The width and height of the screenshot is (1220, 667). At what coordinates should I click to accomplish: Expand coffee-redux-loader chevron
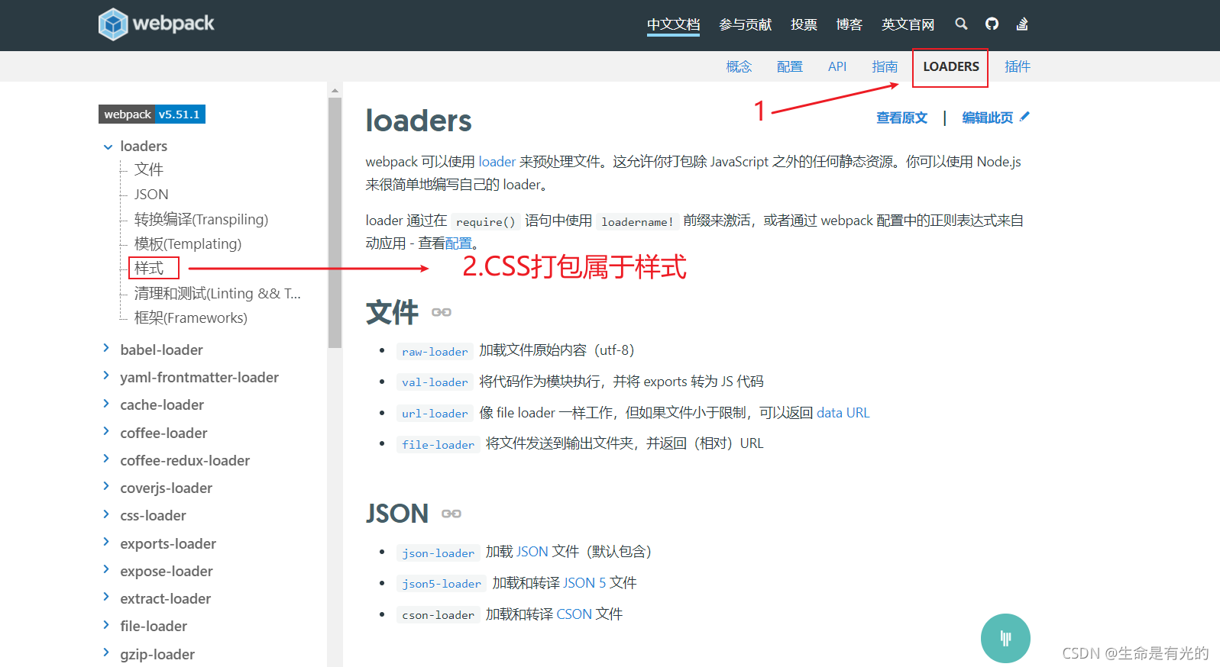(x=106, y=459)
